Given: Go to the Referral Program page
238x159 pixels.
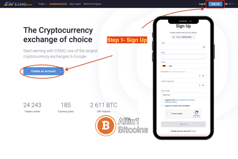Looking at the screenshot, I should click(92, 4).
